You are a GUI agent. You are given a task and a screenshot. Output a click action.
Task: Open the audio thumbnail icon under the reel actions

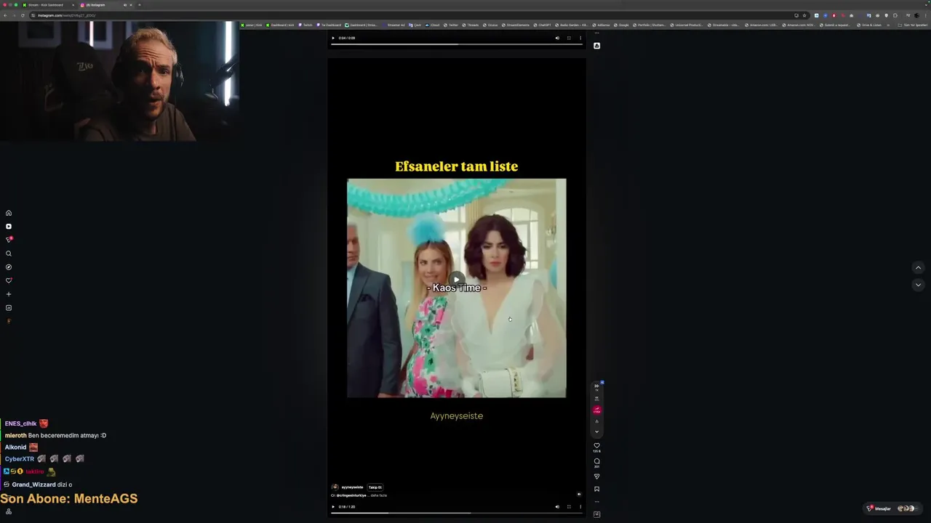596,514
